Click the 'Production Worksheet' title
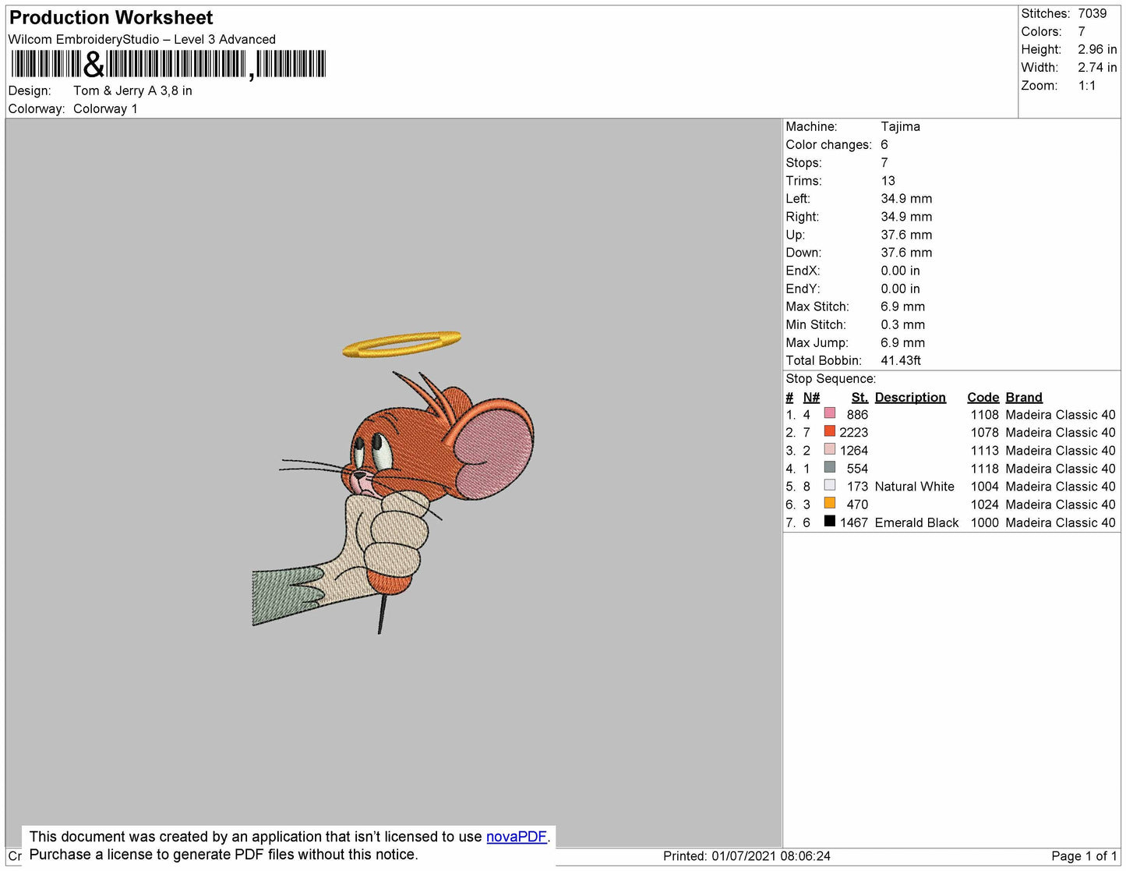 tap(111, 18)
